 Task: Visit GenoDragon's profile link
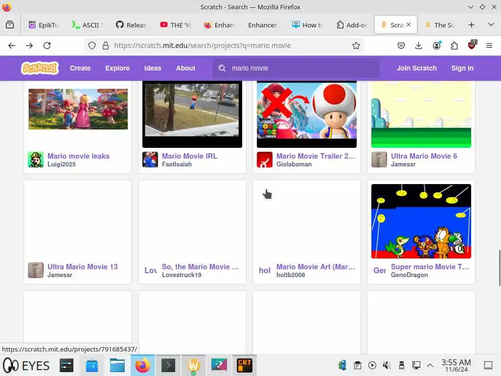pos(410,275)
